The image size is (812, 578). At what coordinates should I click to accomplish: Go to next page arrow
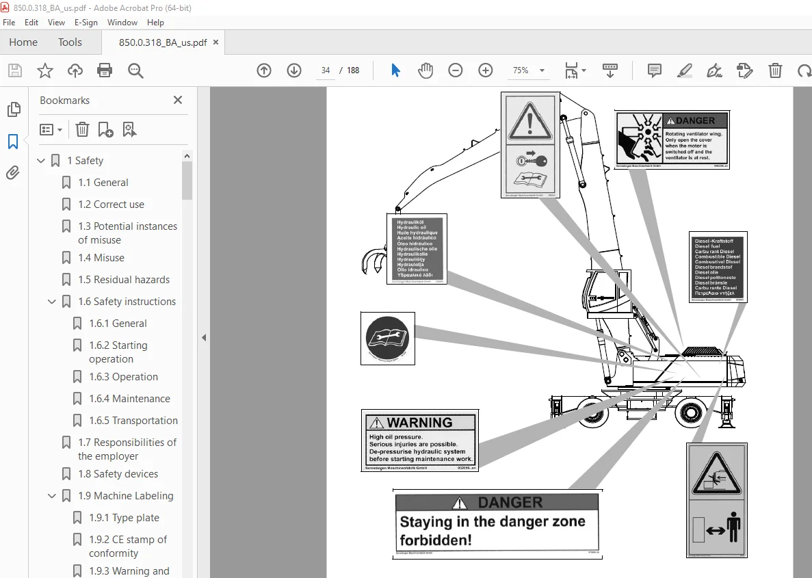click(x=294, y=70)
